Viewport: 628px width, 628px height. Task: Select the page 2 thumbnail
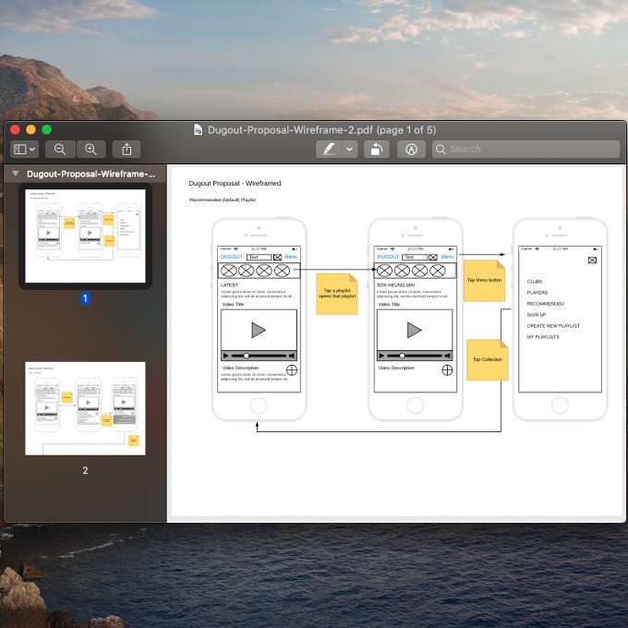coord(85,408)
